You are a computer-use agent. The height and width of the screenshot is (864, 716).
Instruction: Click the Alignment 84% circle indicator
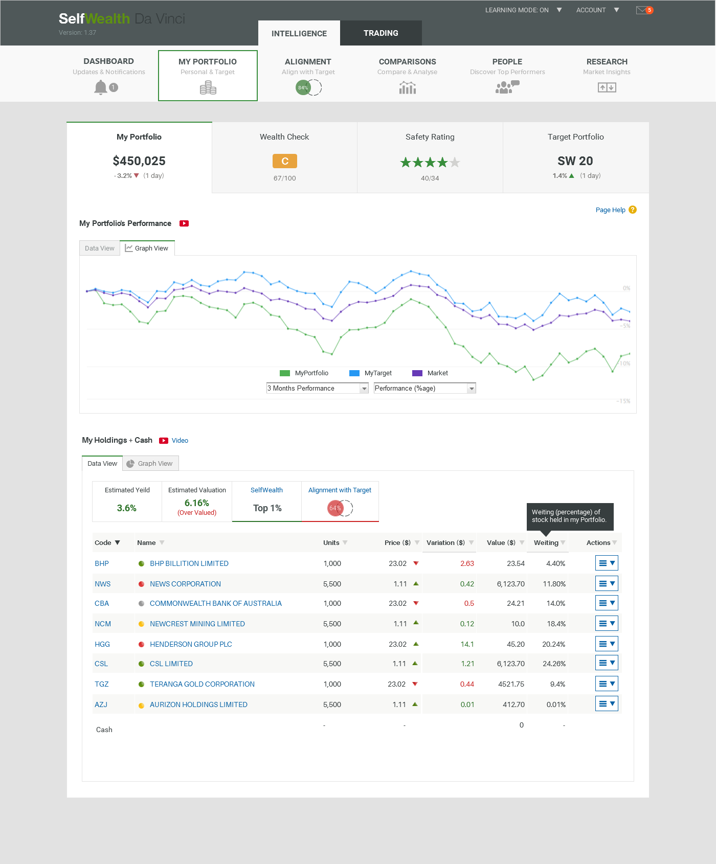[x=304, y=87]
